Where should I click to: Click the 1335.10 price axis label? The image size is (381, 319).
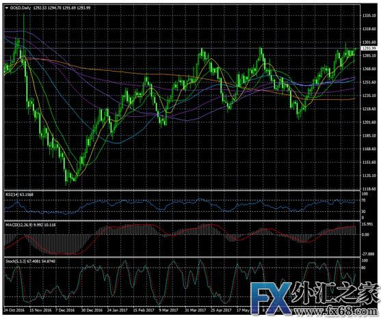(x=369, y=16)
